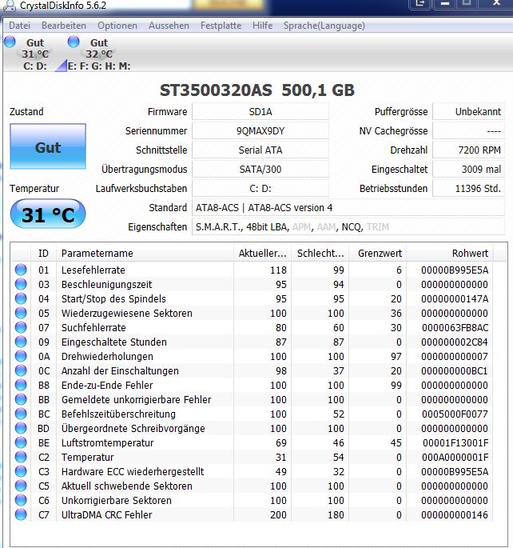Click the Übertragungsmodus field SATA/300

coord(260,169)
